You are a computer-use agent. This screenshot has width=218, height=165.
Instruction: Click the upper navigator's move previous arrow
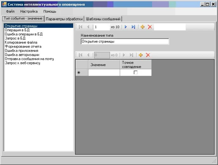pyautogui.click(x=88, y=27)
